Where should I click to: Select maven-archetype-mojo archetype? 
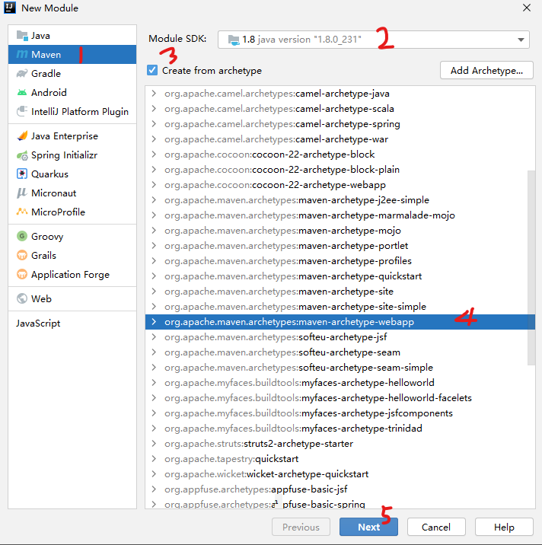click(x=340, y=231)
